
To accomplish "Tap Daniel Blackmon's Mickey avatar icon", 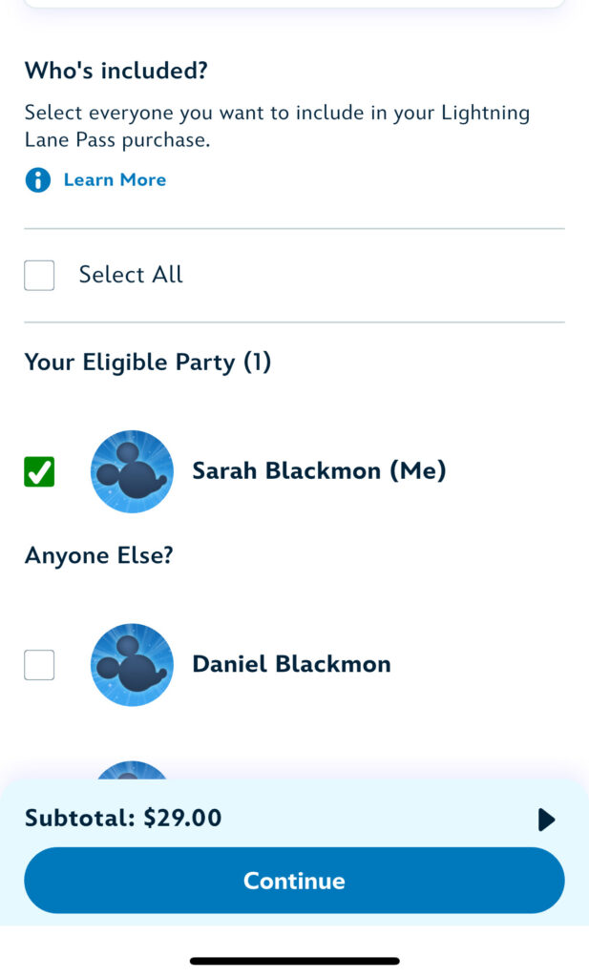I will click(132, 665).
